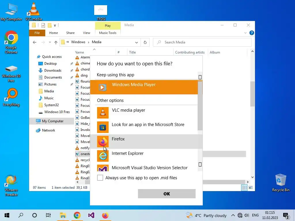The image size is (295, 221).
Task: Open the notification center
Action: point(286,216)
